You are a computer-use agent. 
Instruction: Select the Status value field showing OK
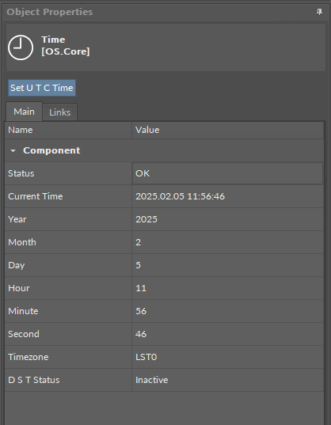(227, 173)
